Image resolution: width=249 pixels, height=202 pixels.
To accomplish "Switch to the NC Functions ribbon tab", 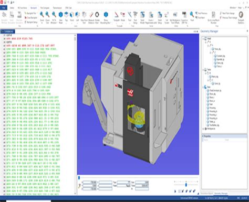I will (22, 8).
